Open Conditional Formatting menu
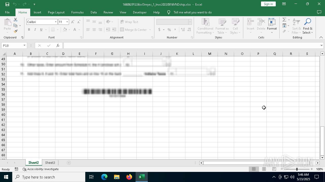Screen dimensions: 325x182 (x=205, y=26)
